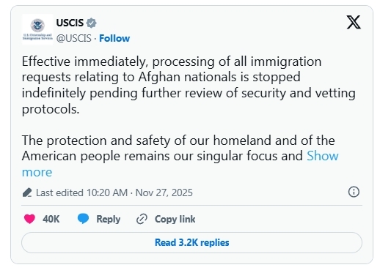Click the @USCIS handle
This screenshot has height=273, width=380.
[74, 38]
